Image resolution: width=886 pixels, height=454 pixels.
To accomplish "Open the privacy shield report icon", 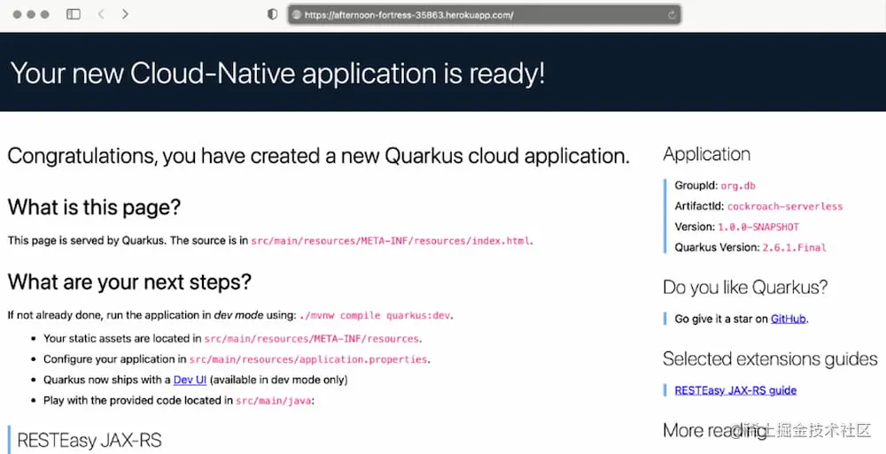I will (x=272, y=15).
